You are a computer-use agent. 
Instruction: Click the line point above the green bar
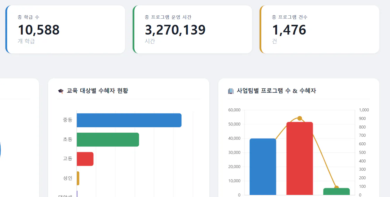pyautogui.click(x=336, y=188)
